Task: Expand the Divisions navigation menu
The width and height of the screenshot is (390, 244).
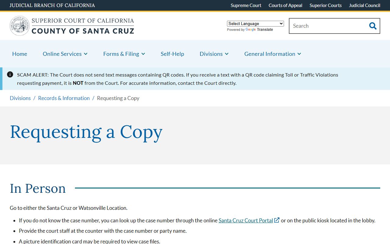Action: click(x=214, y=54)
